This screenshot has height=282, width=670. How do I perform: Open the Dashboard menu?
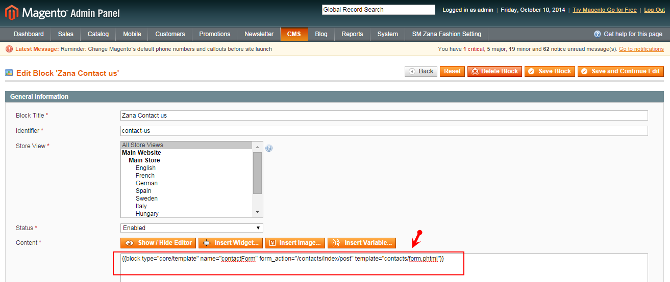coord(29,34)
